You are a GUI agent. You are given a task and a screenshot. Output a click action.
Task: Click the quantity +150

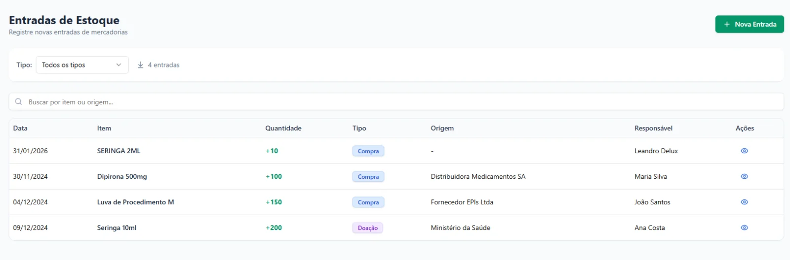pyautogui.click(x=274, y=202)
